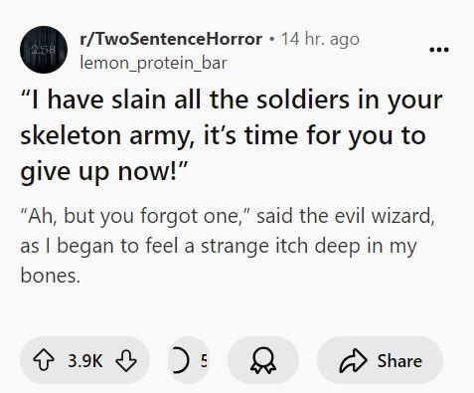Open comments via the speech bubble icon
The image size is (474, 393).
[180, 360]
